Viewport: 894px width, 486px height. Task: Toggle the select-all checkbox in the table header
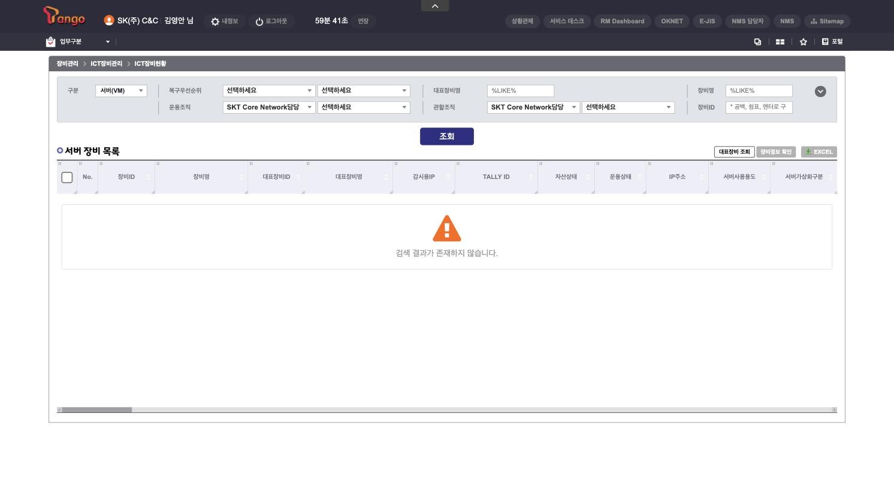tap(67, 178)
